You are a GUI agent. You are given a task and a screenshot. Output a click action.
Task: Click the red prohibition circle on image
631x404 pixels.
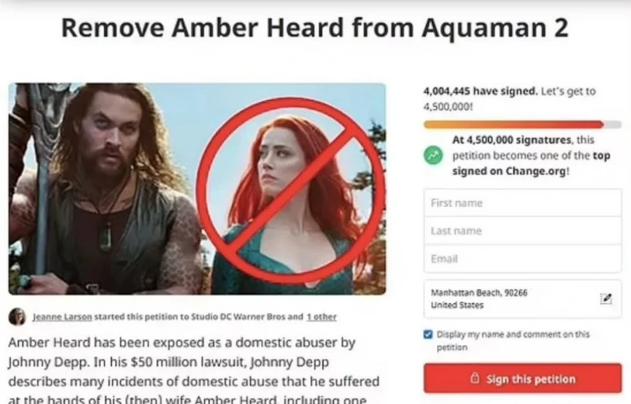point(291,191)
